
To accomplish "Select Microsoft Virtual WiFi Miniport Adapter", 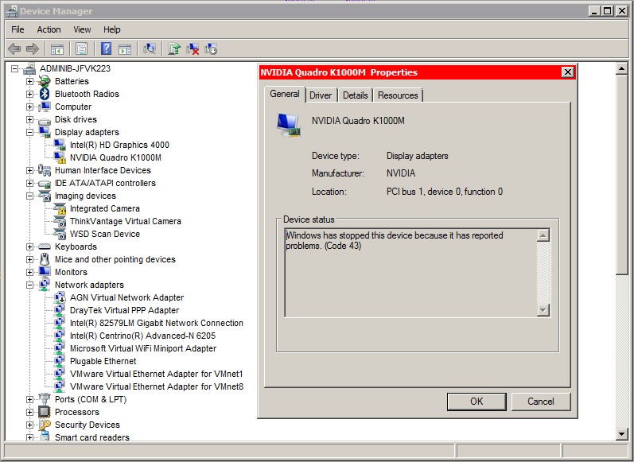I will [x=143, y=348].
